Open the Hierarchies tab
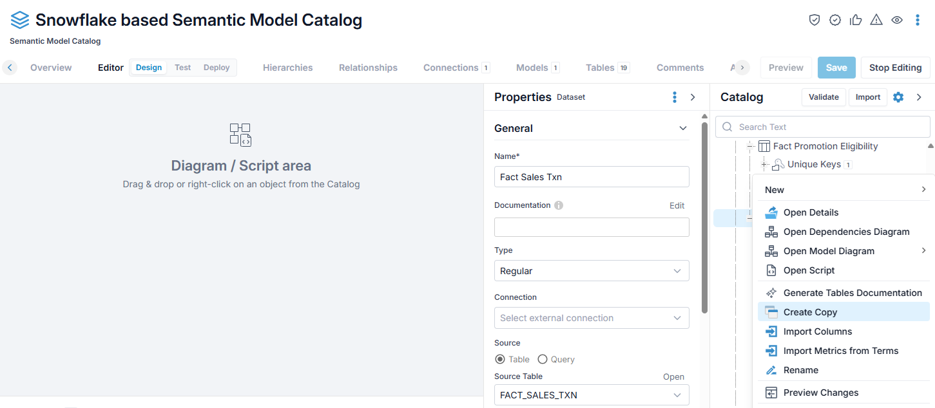 (287, 68)
